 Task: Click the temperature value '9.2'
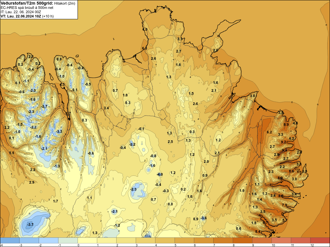[x=283, y=142]
